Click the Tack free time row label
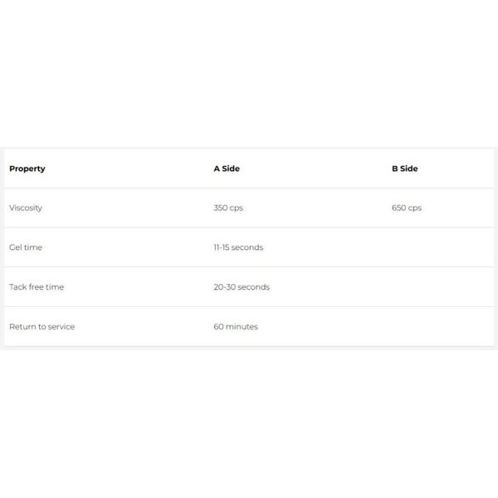Screen dimensions: 498x498 click(37, 287)
